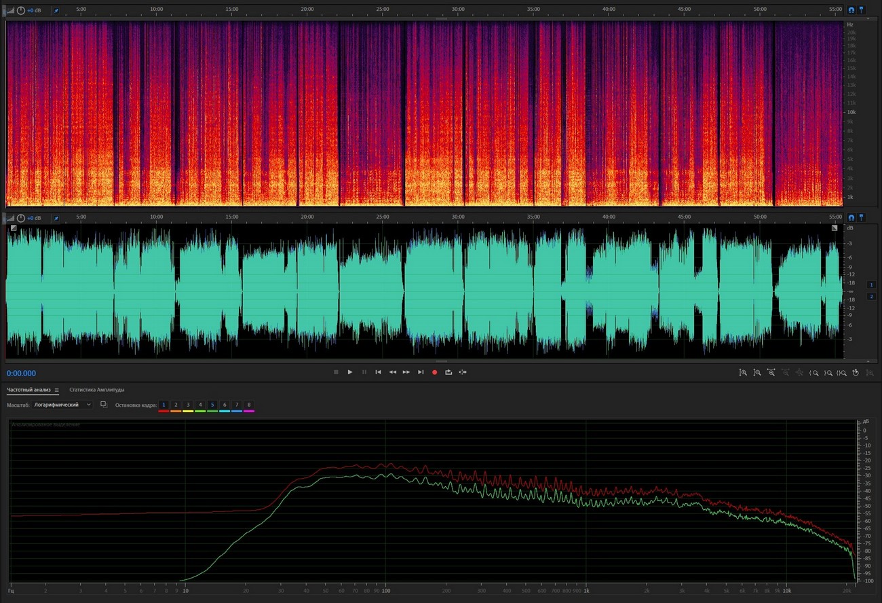
Task: Click frame hold button 8
Action: pos(249,405)
